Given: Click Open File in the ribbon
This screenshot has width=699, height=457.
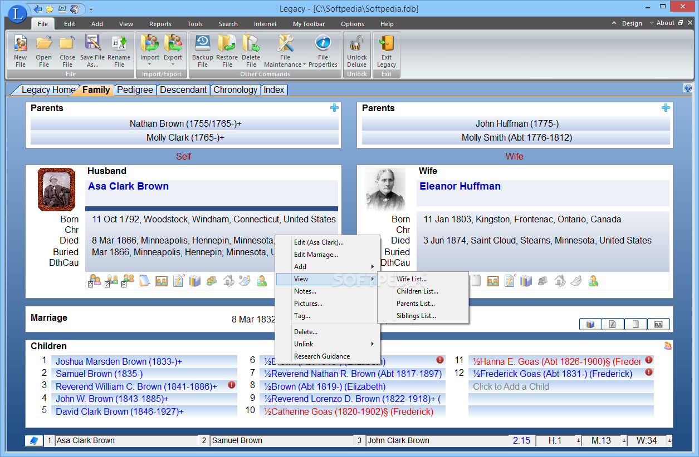Looking at the screenshot, I should pos(43,51).
